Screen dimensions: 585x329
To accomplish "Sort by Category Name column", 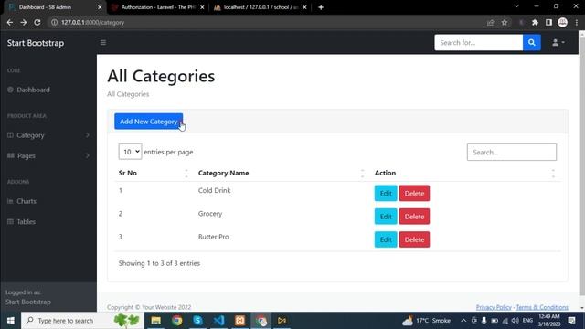I will click(x=282, y=173).
